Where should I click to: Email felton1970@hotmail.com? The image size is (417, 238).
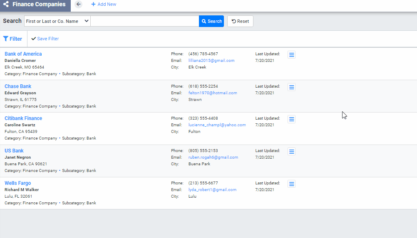click(213, 93)
